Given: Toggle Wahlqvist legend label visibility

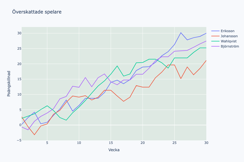Looking at the screenshot, I should point(228,41).
